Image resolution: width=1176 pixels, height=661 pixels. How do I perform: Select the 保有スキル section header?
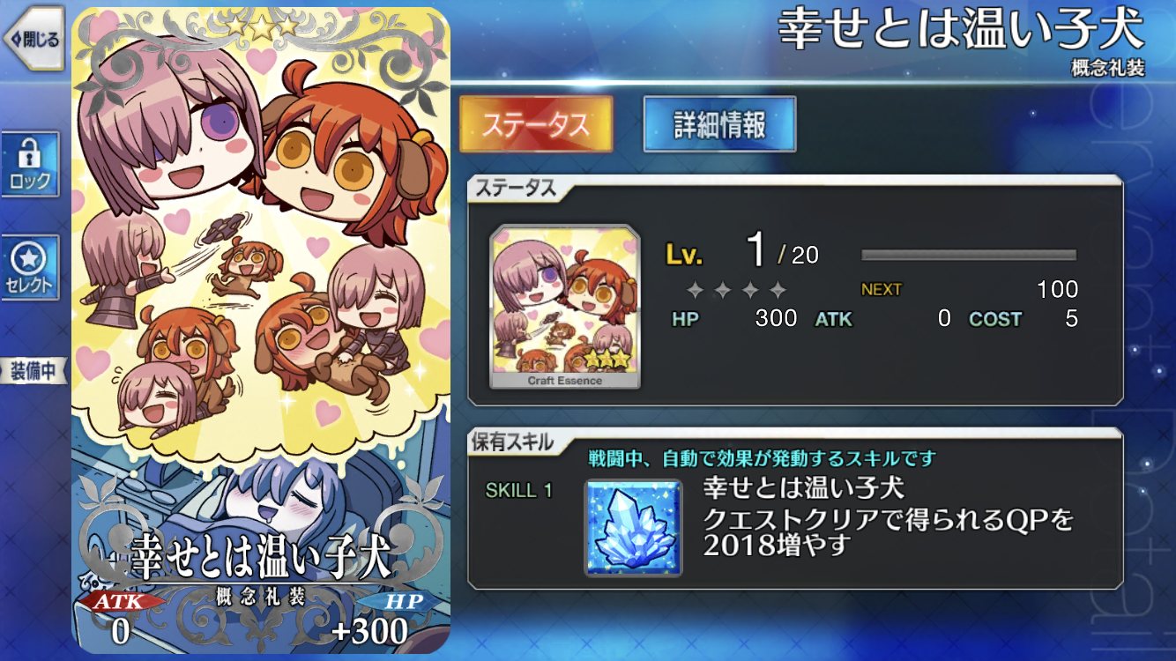click(511, 442)
